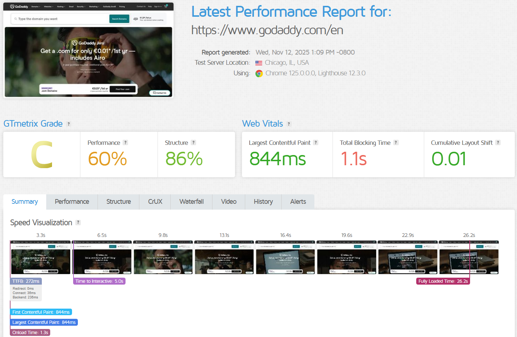Select the 22.9s filmstrip frame
The width and height of the screenshot is (517, 337).
[407, 257]
